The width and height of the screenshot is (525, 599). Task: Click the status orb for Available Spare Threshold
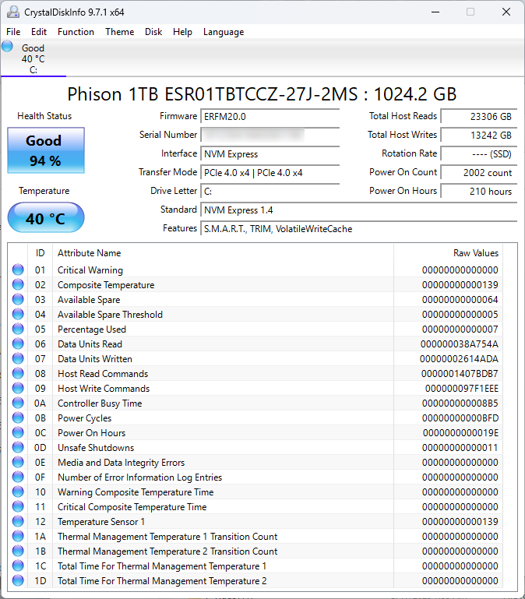point(18,314)
